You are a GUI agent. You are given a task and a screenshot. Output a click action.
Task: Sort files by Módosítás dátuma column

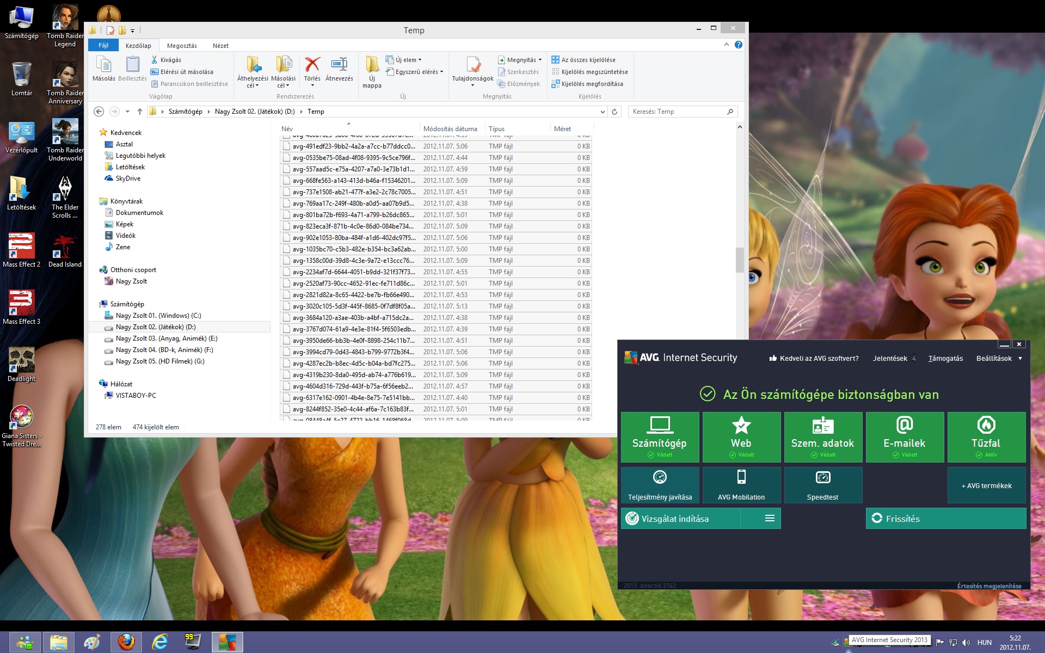pyautogui.click(x=452, y=129)
